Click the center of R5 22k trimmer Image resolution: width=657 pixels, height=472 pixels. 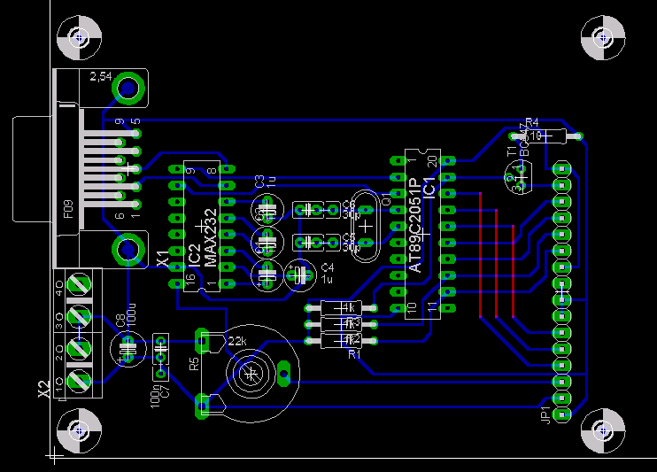pyautogui.click(x=251, y=375)
